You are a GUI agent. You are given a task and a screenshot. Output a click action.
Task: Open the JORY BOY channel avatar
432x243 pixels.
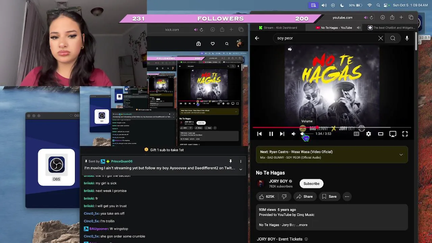tap(261, 184)
